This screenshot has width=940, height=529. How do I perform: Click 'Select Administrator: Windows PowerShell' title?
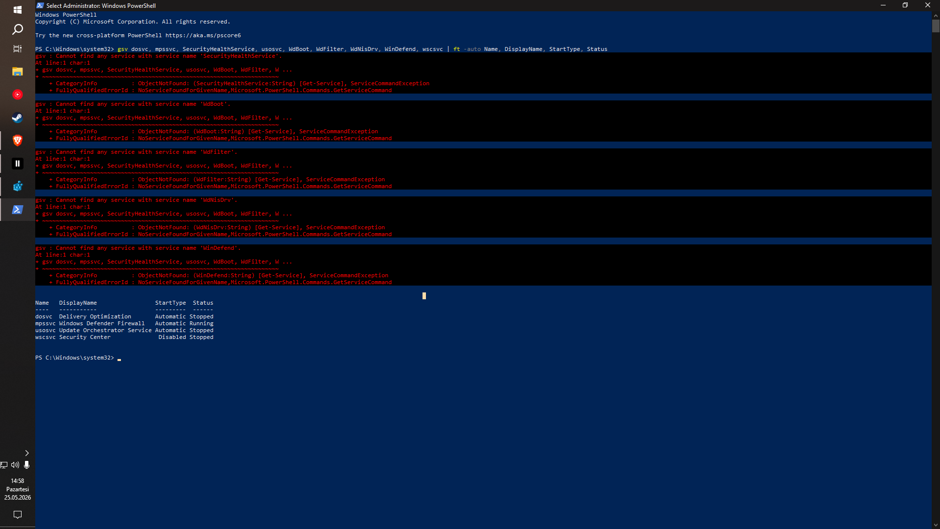coord(101,5)
